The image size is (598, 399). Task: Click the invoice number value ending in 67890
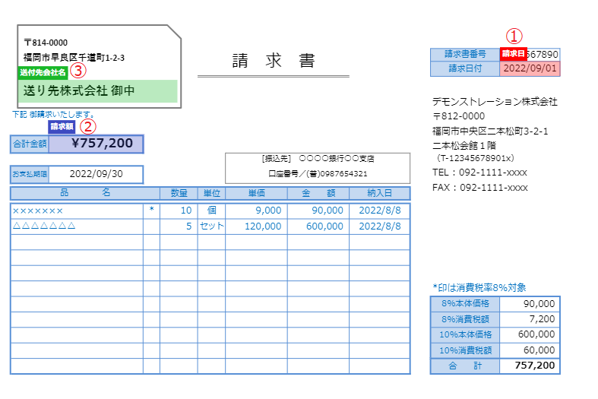pos(543,54)
